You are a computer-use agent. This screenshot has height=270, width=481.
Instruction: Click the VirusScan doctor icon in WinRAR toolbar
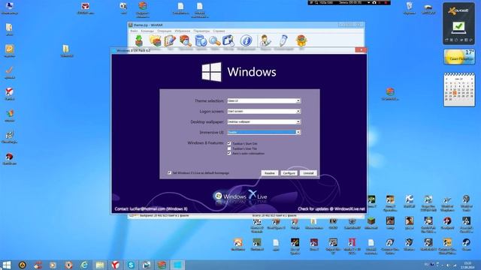tap(265, 40)
